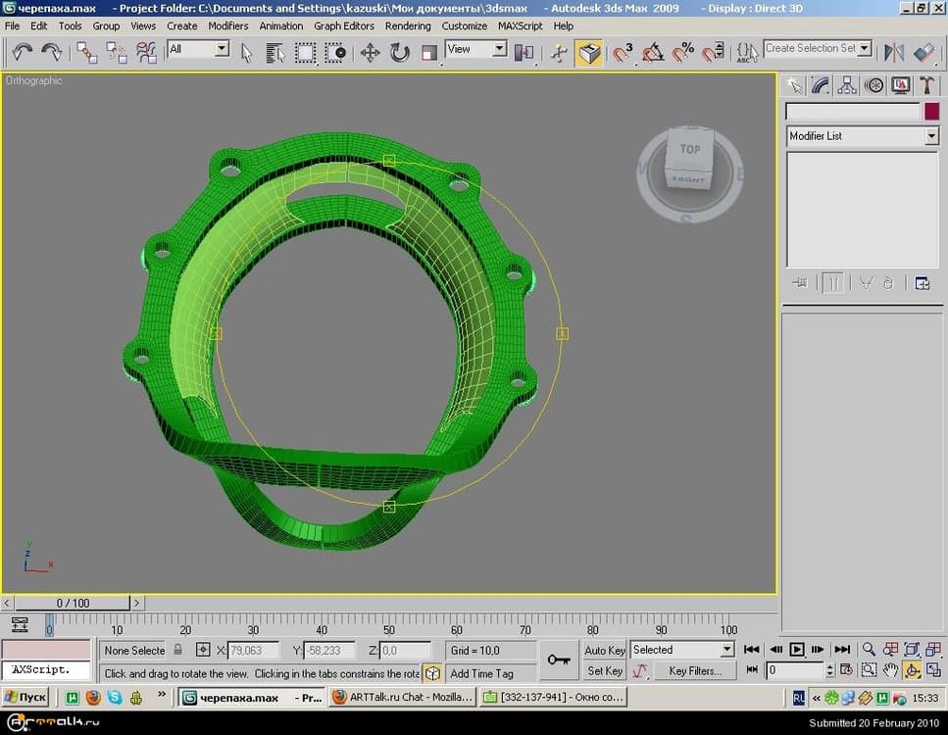Open the Create command panel tab
Screen dimensions: 948x735
click(x=794, y=86)
